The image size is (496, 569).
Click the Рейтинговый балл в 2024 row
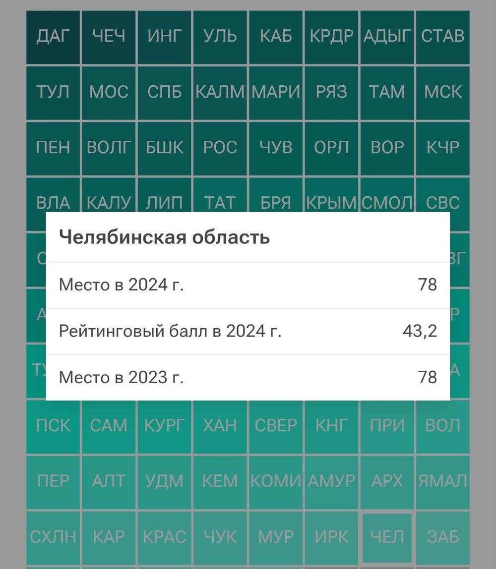248,331
